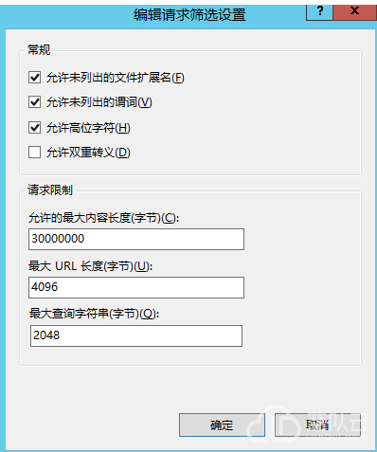The image size is (377, 452).
Task: Click the 允许的最大内容长度(字节)(C) label
Action: coord(103,218)
